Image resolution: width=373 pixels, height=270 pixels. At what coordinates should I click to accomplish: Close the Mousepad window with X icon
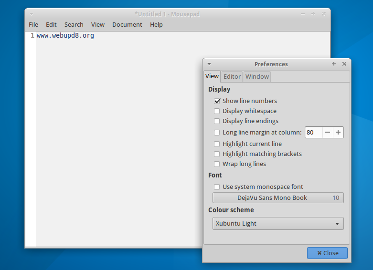click(324, 14)
